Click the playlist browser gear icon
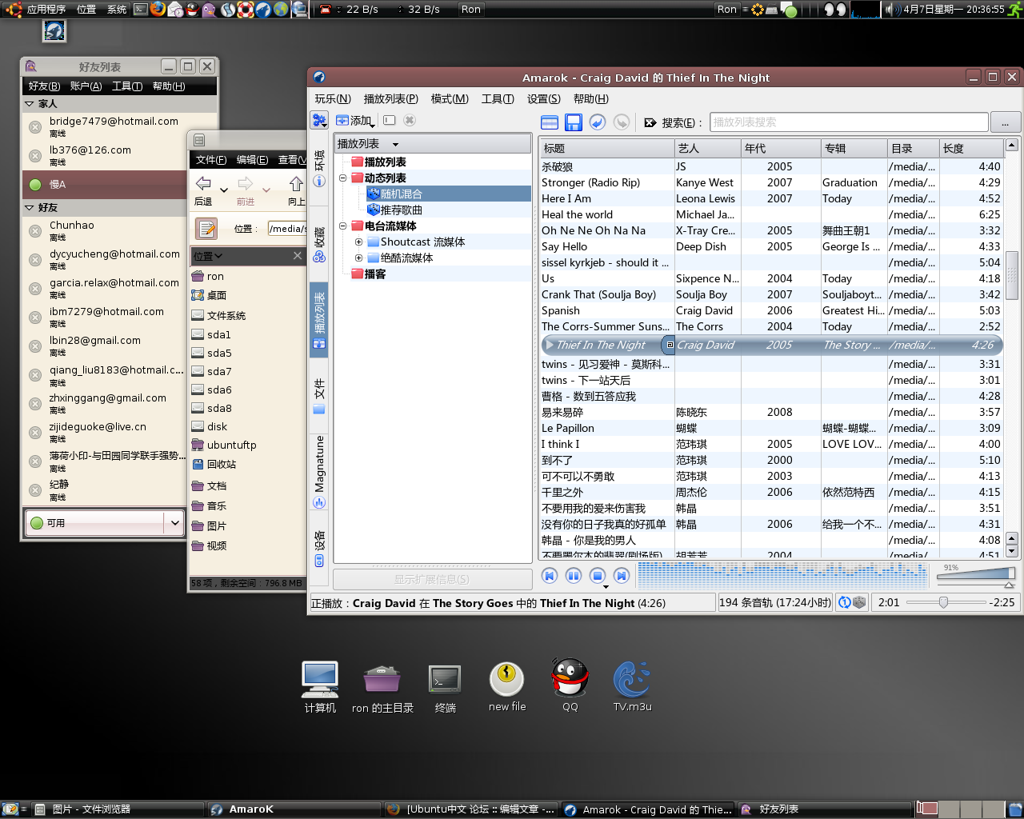The width and height of the screenshot is (1024, 819). click(319, 121)
